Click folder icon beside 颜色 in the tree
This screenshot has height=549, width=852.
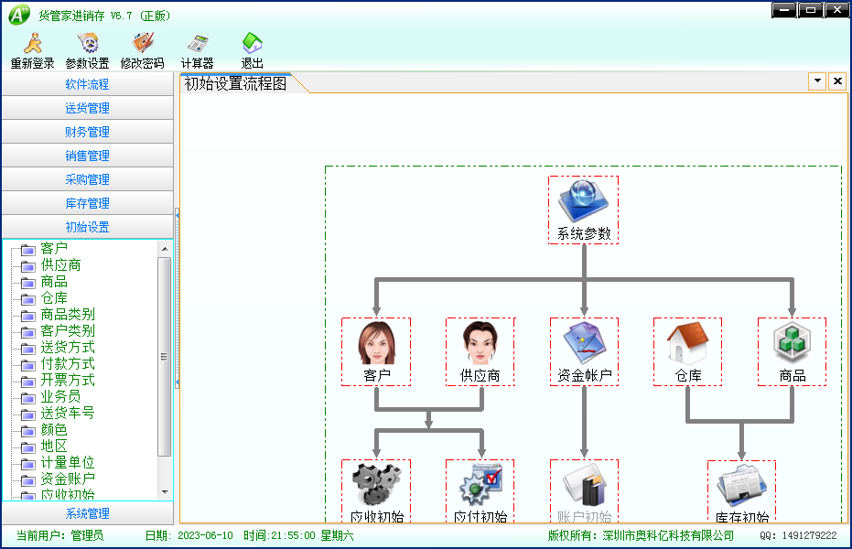(x=27, y=431)
